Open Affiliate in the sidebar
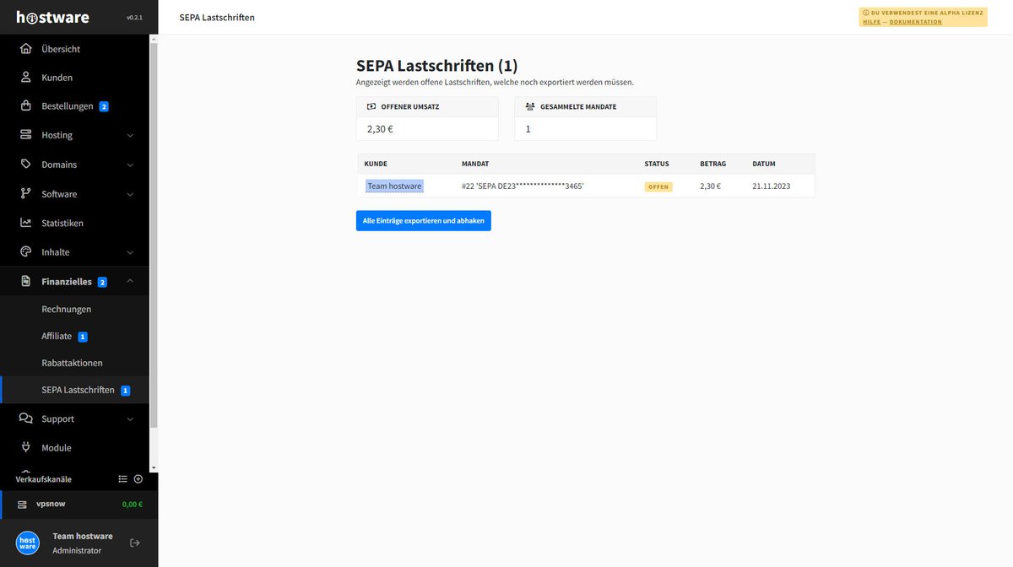Screen dimensions: 1013x567 pyautogui.click(x=57, y=336)
